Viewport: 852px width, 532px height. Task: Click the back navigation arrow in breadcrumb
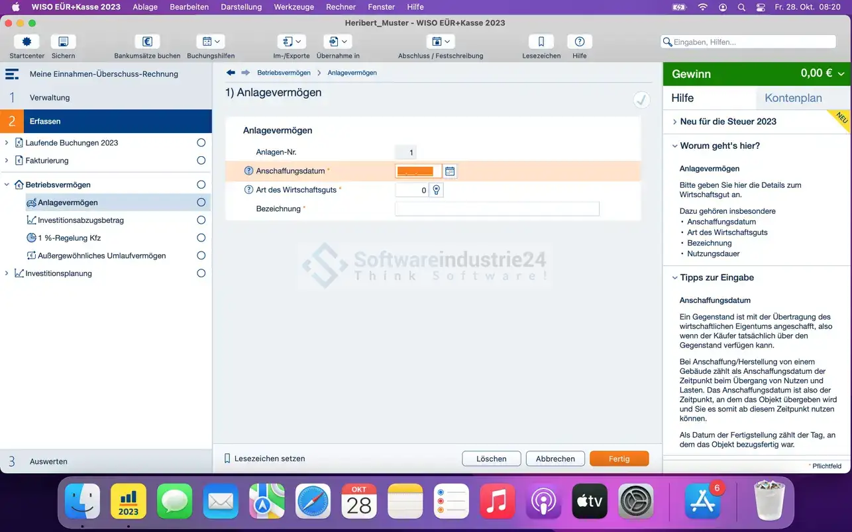(231, 73)
